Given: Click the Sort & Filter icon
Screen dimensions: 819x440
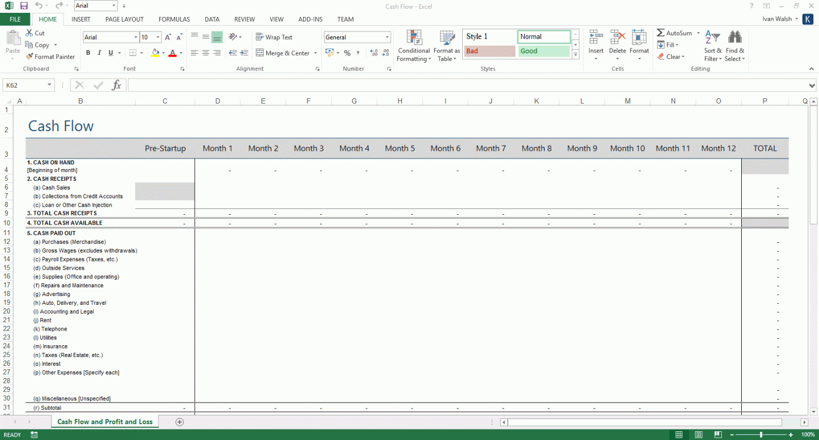Looking at the screenshot, I should tap(713, 46).
